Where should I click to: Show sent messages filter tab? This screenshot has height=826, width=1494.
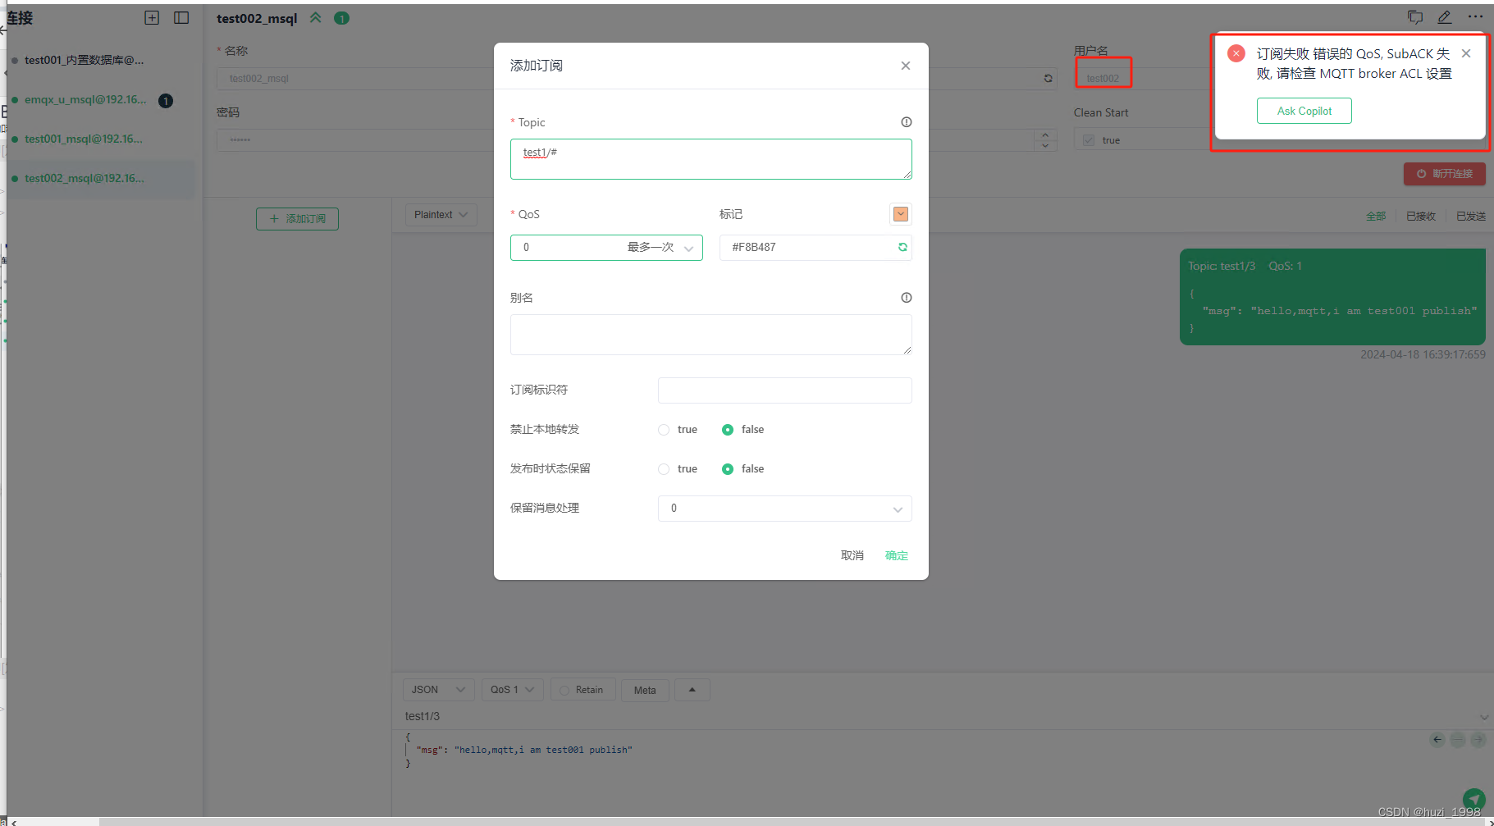click(x=1471, y=217)
